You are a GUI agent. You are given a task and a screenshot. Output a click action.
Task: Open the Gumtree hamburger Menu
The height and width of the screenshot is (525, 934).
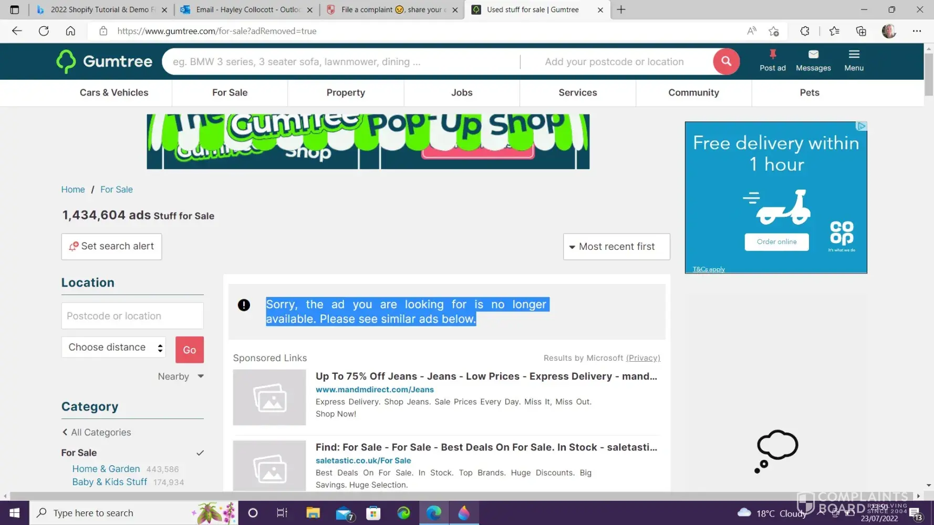[x=854, y=55]
